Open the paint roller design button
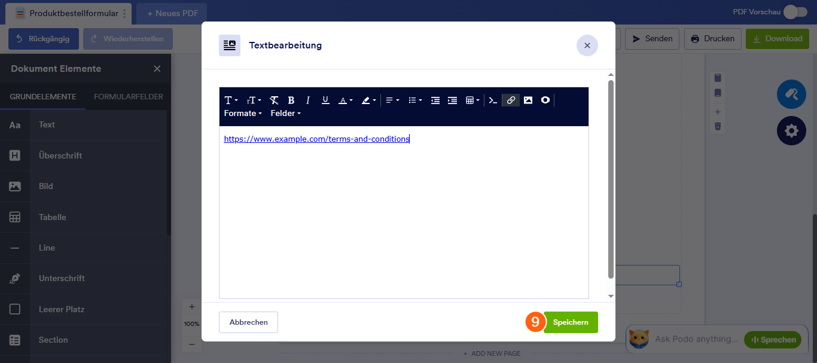The image size is (817, 363). [791, 94]
